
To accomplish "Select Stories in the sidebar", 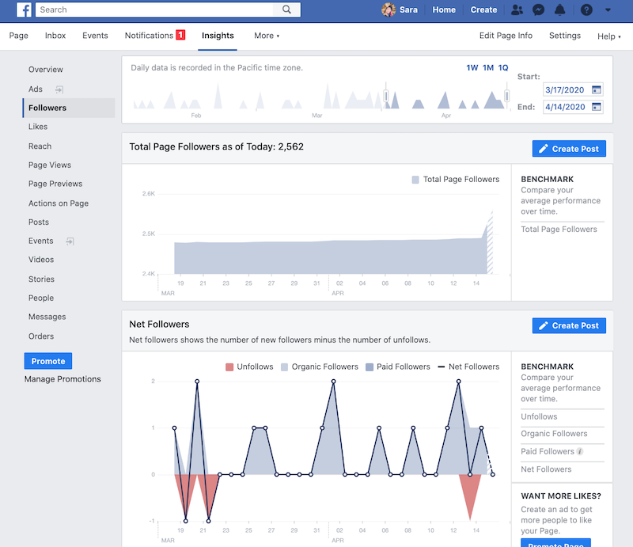I will tap(42, 279).
